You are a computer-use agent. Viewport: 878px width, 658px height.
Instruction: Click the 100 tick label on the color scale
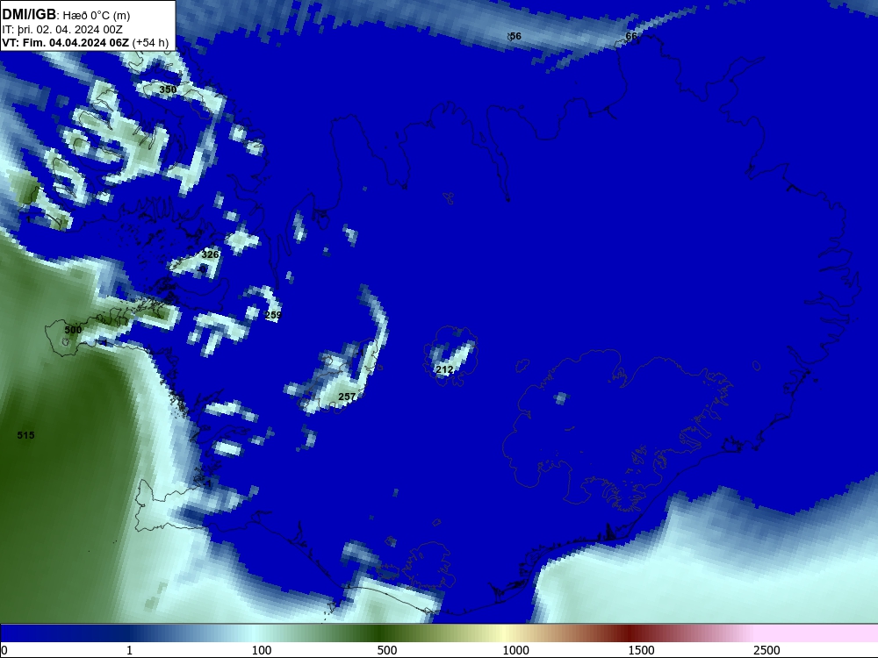pyautogui.click(x=262, y=650)
